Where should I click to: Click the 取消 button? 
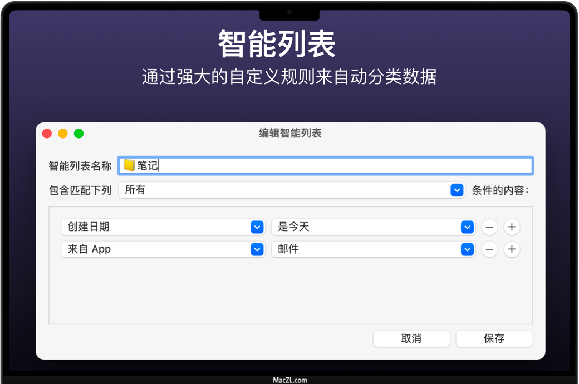pyautogui.click(x=411, y=338)
